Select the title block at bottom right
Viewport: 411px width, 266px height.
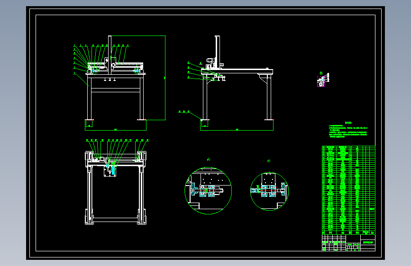click(x=348, y=243)
